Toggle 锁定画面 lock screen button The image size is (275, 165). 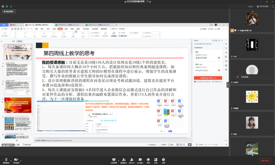tap(9, 12)
